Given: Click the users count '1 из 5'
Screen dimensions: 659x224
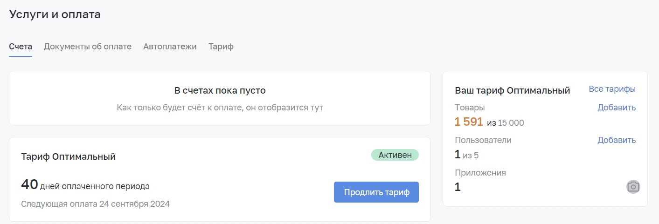Looking at the screenshot, I should click(x=467, y=155).
